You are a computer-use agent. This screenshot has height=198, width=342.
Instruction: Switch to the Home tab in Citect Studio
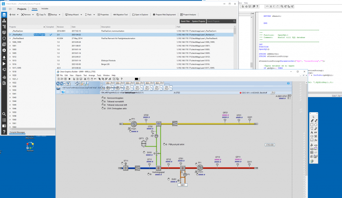coord(34,9)
